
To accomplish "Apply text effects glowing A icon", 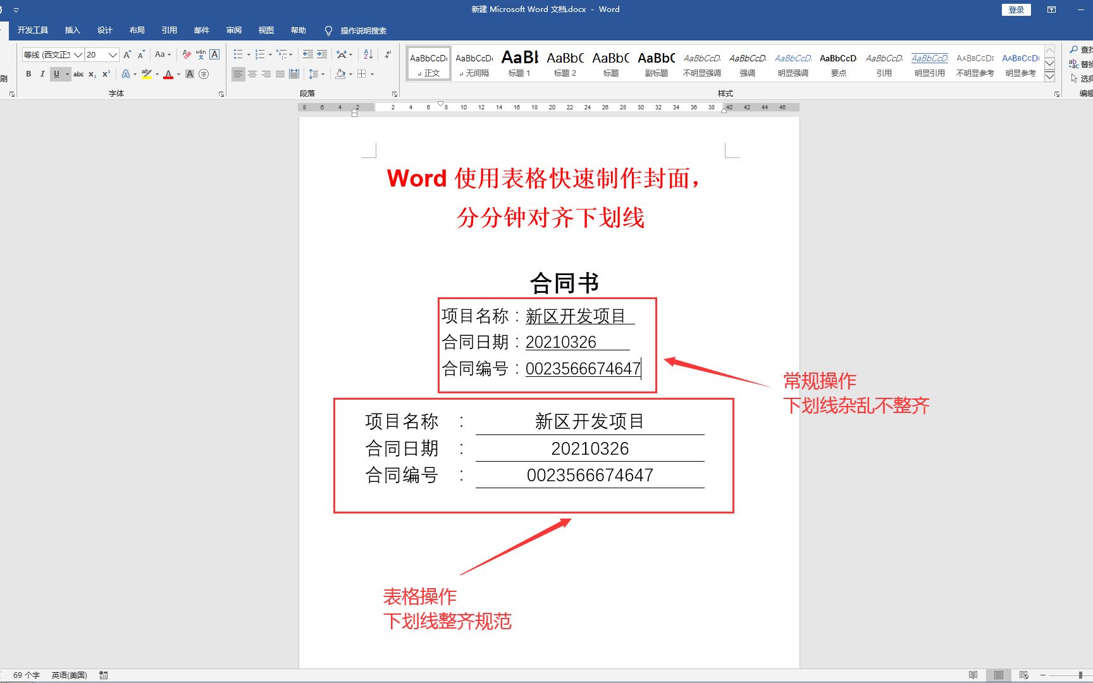I will (x=126, y=74).
